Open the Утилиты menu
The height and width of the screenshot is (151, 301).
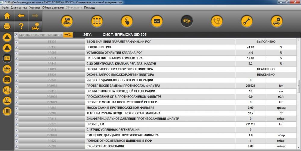35,8
